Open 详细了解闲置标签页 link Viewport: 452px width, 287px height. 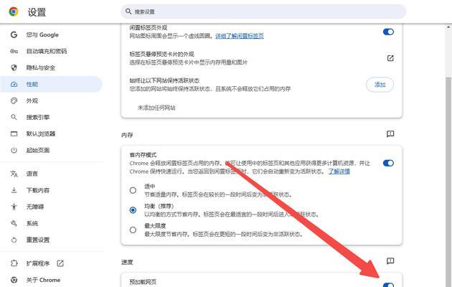tap(240, 36)
